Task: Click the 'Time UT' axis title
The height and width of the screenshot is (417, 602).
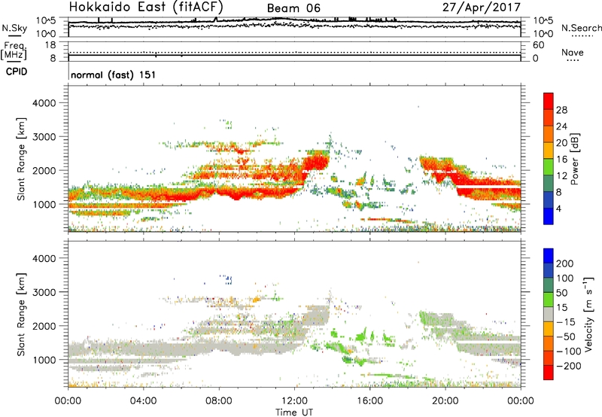Action: (294, 412)
